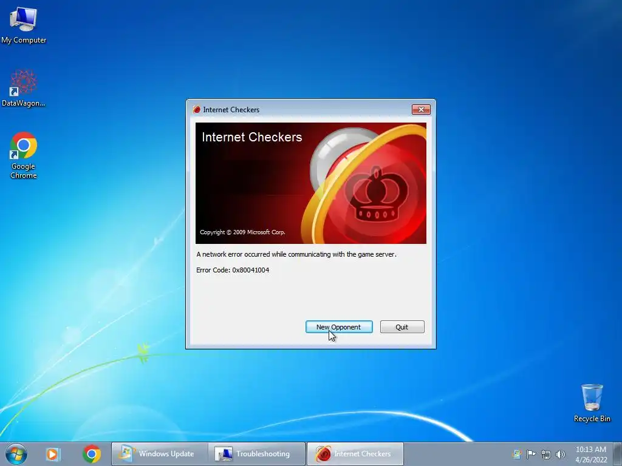Screen dimensions: 622x466
Task: Open Chrome from the taskbar
Action: [92, 454]
